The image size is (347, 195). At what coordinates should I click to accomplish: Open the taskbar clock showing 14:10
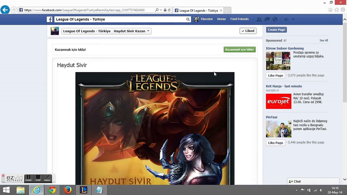[x=335, y=190]
